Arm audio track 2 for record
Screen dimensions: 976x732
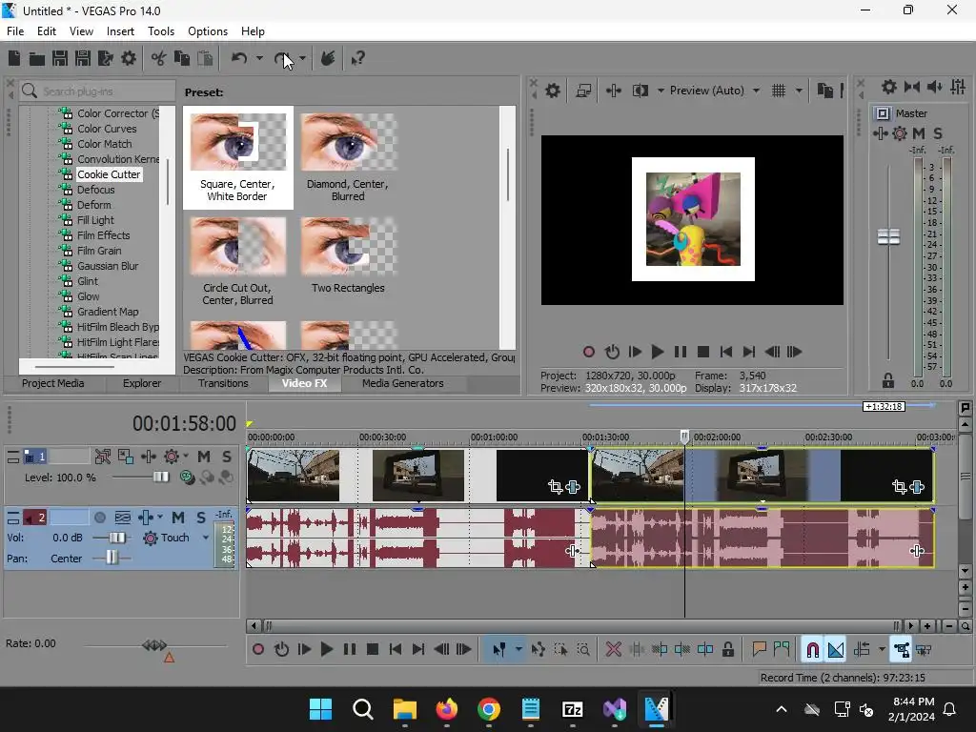click(99, 518)
